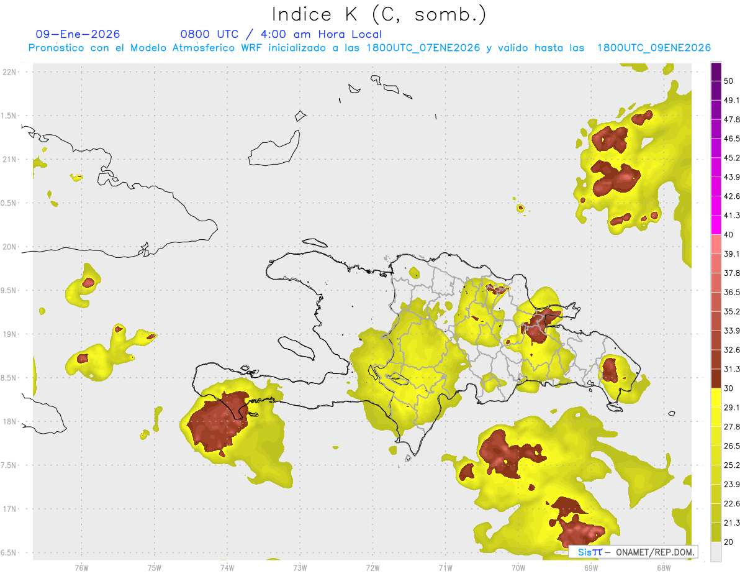Click the colorbar value 30
The image size is (745, 576).
(729, 388)
